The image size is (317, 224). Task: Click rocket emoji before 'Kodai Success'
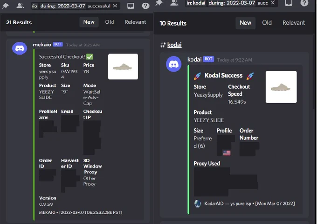click(x=197, y=76)
